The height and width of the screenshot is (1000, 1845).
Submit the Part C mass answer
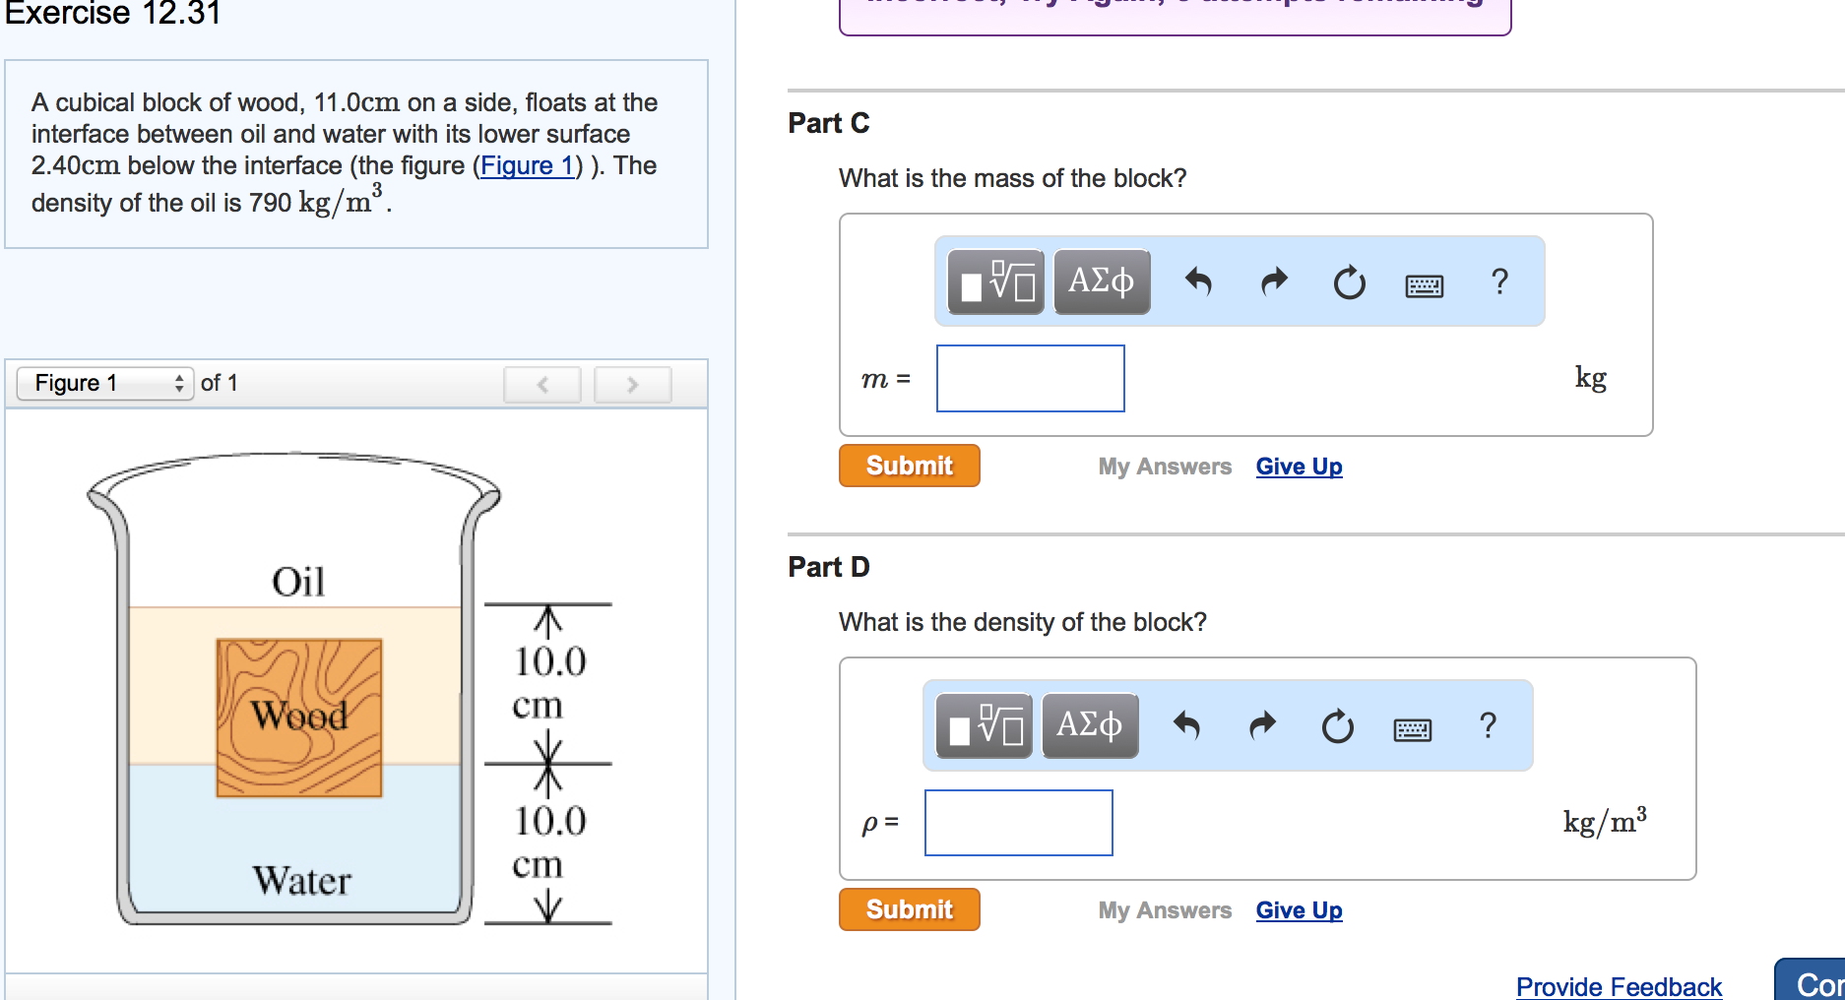(909, 466)
